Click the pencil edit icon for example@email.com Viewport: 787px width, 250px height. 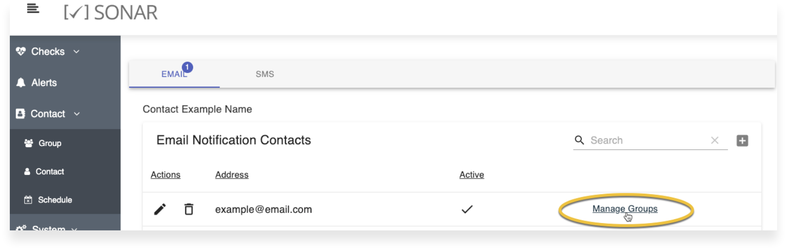160,209
